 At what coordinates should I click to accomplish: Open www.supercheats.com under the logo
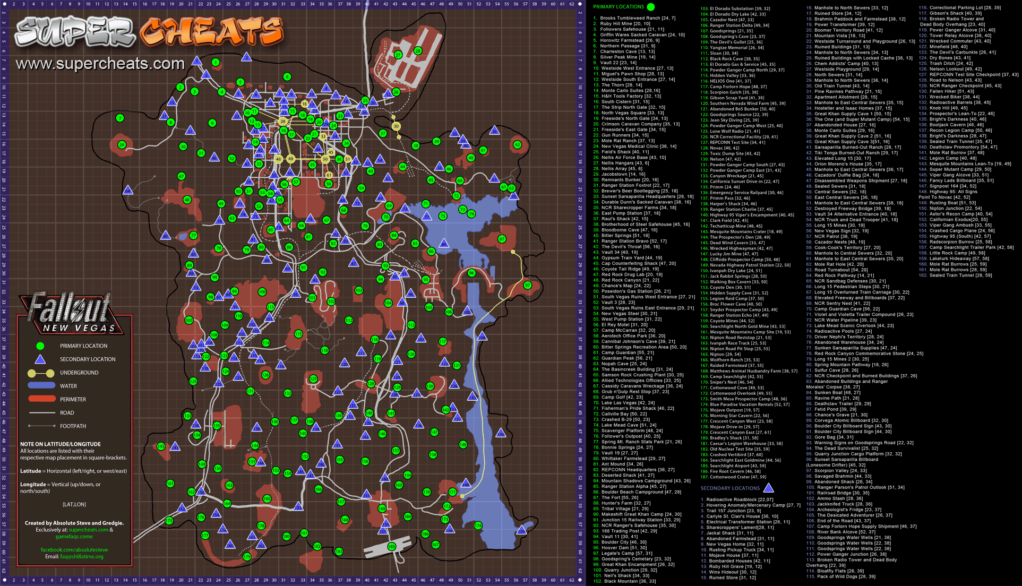(x=100, y=64)
